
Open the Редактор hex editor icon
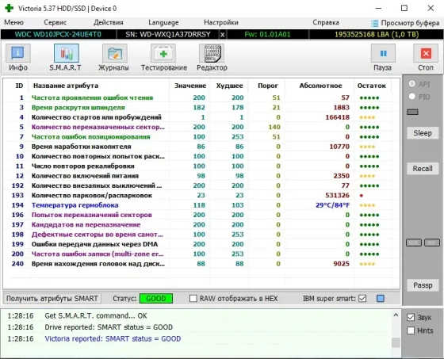[x=212, y=54]
